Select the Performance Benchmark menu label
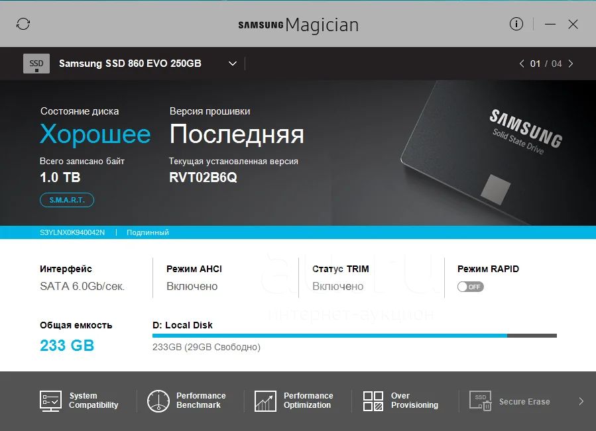Image resolution: width=596 pixels, height=431 pixels. [x=201, y=401]
